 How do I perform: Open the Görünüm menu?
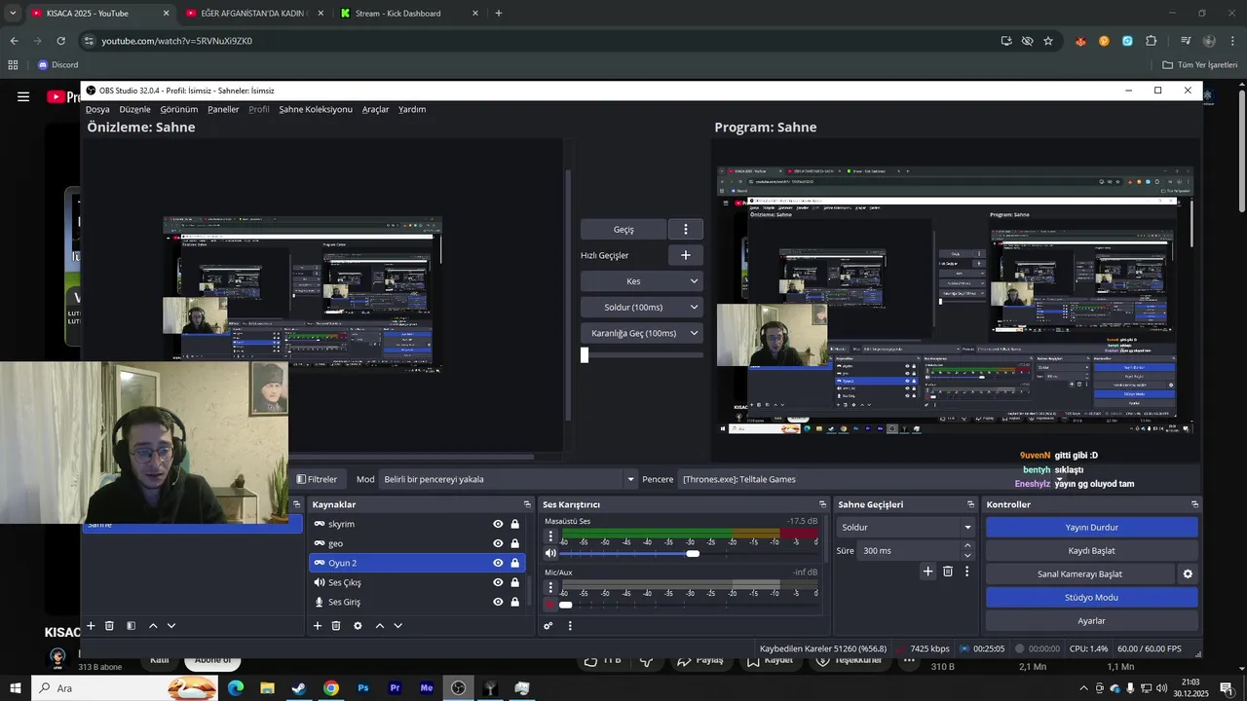179,109
